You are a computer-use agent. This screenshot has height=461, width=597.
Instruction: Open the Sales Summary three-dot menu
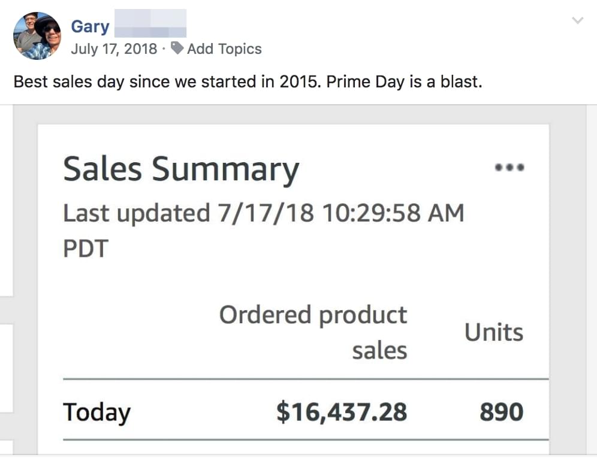tap(509, 168)
